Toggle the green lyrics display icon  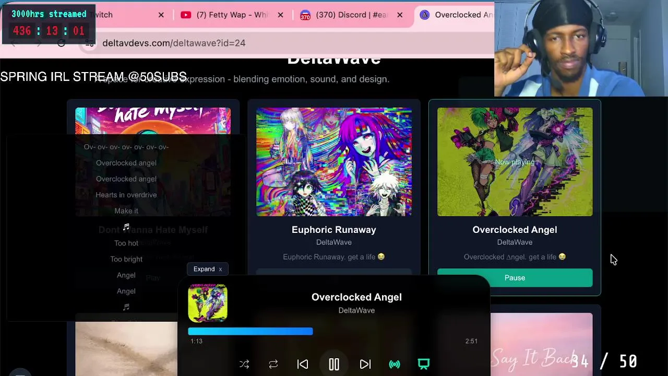point(424,364)
